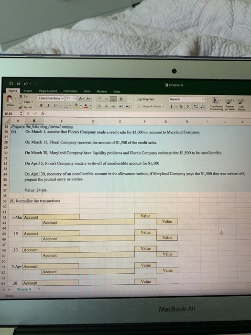
Task: Open the font color palette arrow
Action: 90,106
